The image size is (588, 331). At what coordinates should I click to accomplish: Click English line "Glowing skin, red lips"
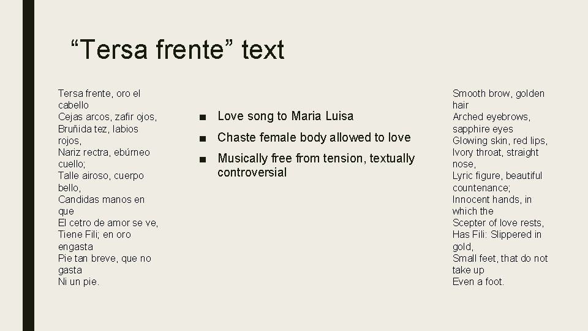[x=500, y=141]
